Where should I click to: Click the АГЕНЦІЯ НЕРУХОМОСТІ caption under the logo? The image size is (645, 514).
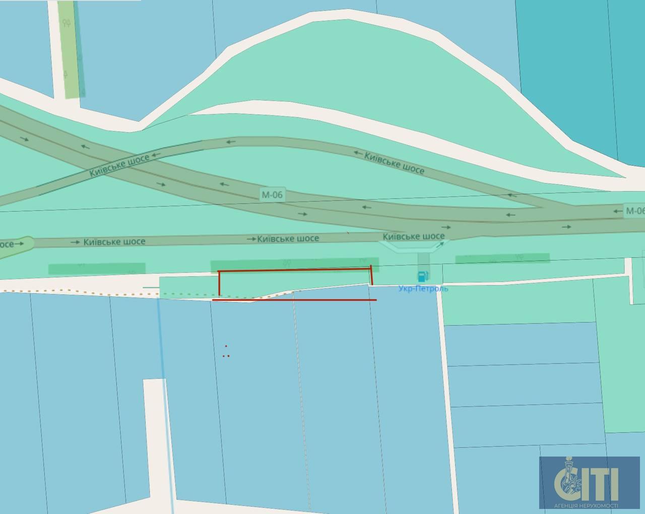click(589, 505)
